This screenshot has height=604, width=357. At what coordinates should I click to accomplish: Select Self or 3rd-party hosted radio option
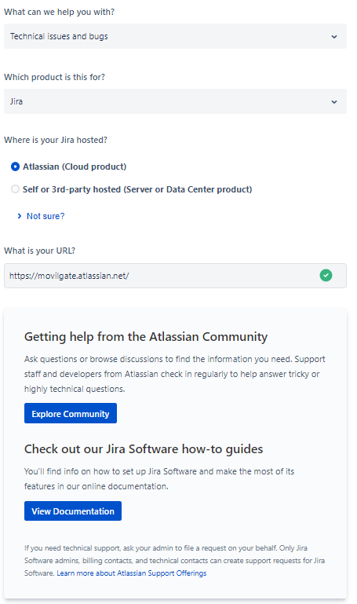click(15, 189)
